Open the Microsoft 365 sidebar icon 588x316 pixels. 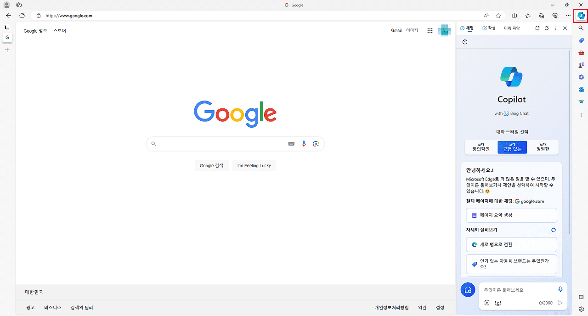581,77
